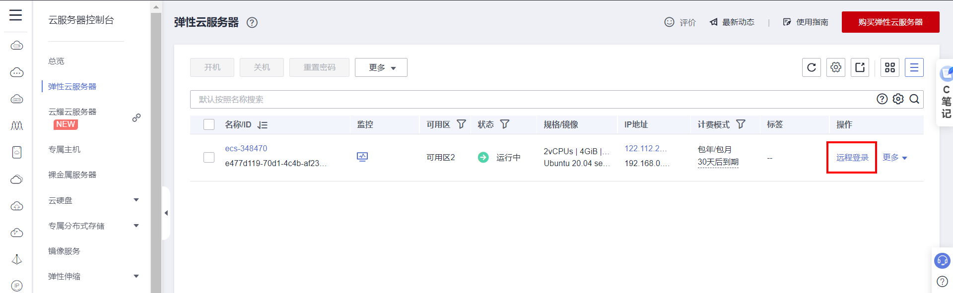Click the search help question icon
This screenshot has width=953, height=293.
(x=882, y=99)
